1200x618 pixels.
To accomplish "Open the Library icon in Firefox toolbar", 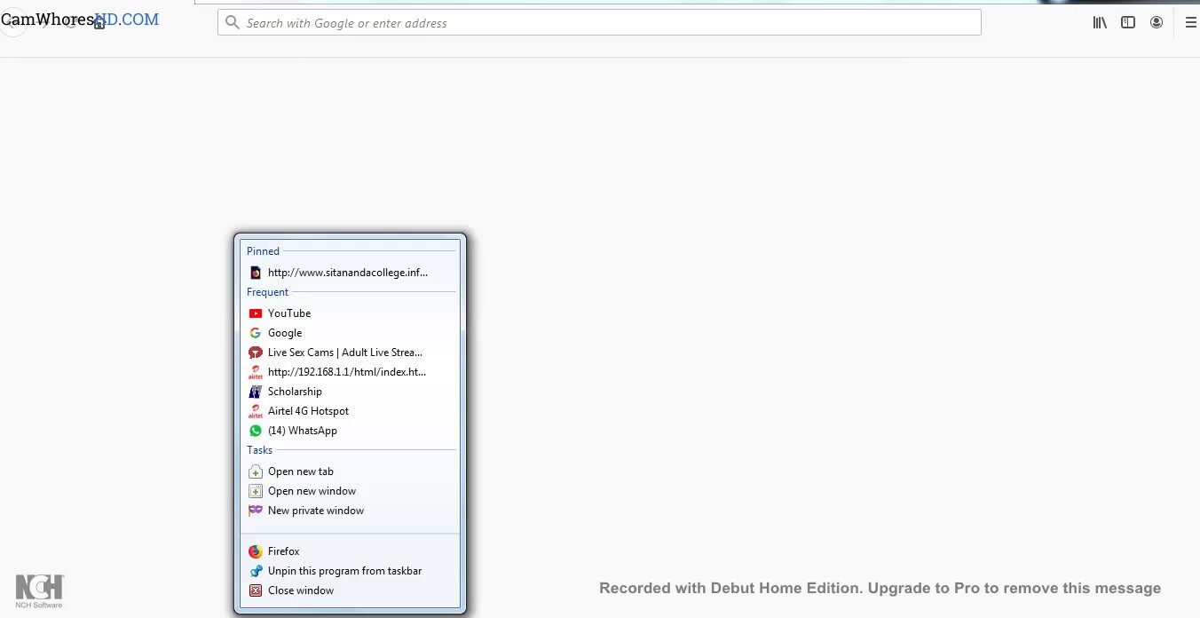I will [1100, 23].
